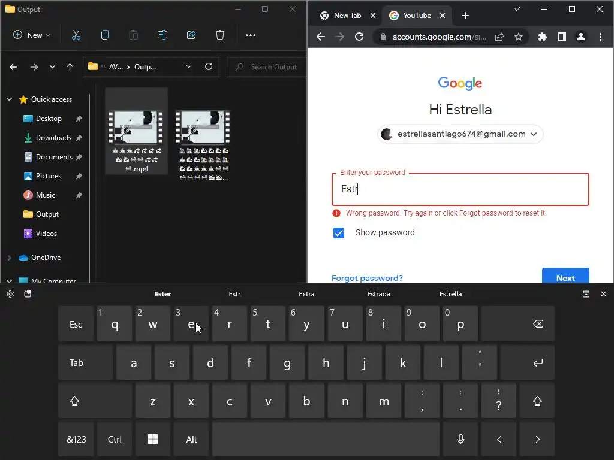Switch to the New Tab tab in Chrome
This screenshot has height=460, width=614.
point(341,16)
